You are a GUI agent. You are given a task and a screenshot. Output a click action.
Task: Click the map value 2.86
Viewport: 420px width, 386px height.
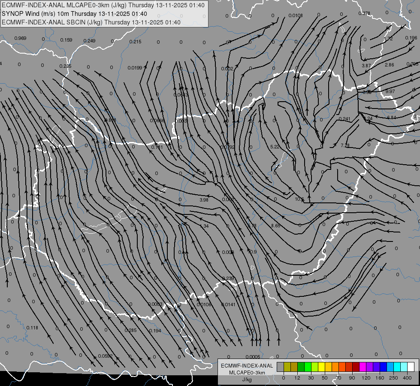(390, 65)
